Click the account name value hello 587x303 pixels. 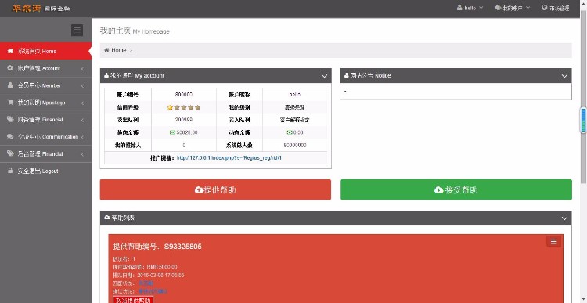[x=294, y=95]
